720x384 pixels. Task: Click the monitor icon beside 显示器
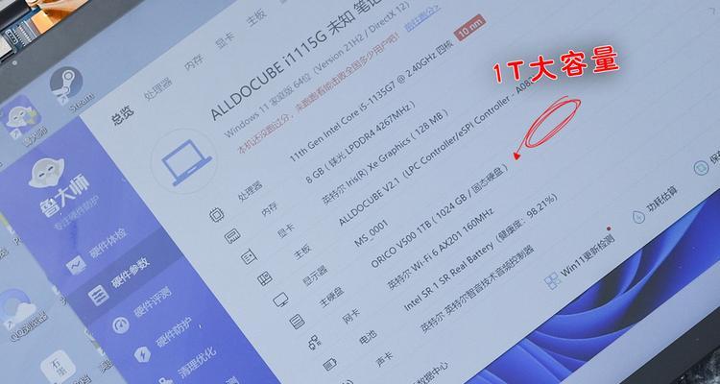pos(280,300)
